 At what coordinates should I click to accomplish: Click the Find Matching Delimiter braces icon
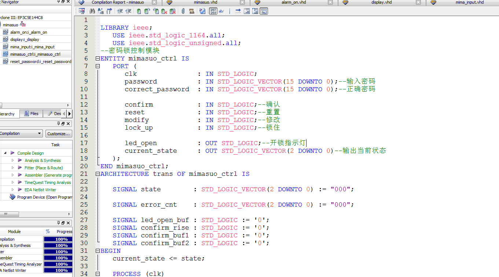pyautogui.click(x=109, y=11)
